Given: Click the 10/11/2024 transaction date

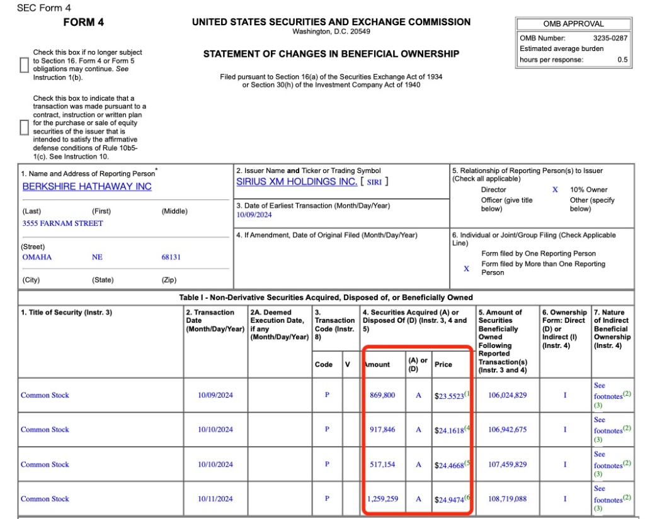Looking at the screenshot, I should pos(215,499).
